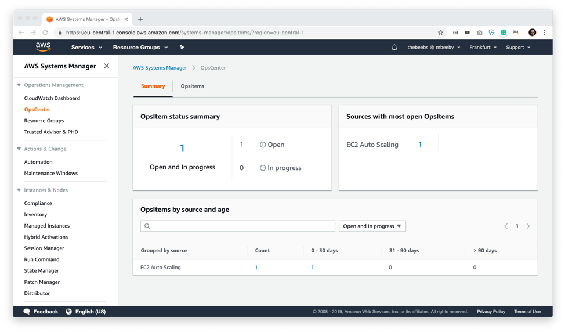
Task: Collapse the Instances & Nodes section
Action: (x=19, y=190)
